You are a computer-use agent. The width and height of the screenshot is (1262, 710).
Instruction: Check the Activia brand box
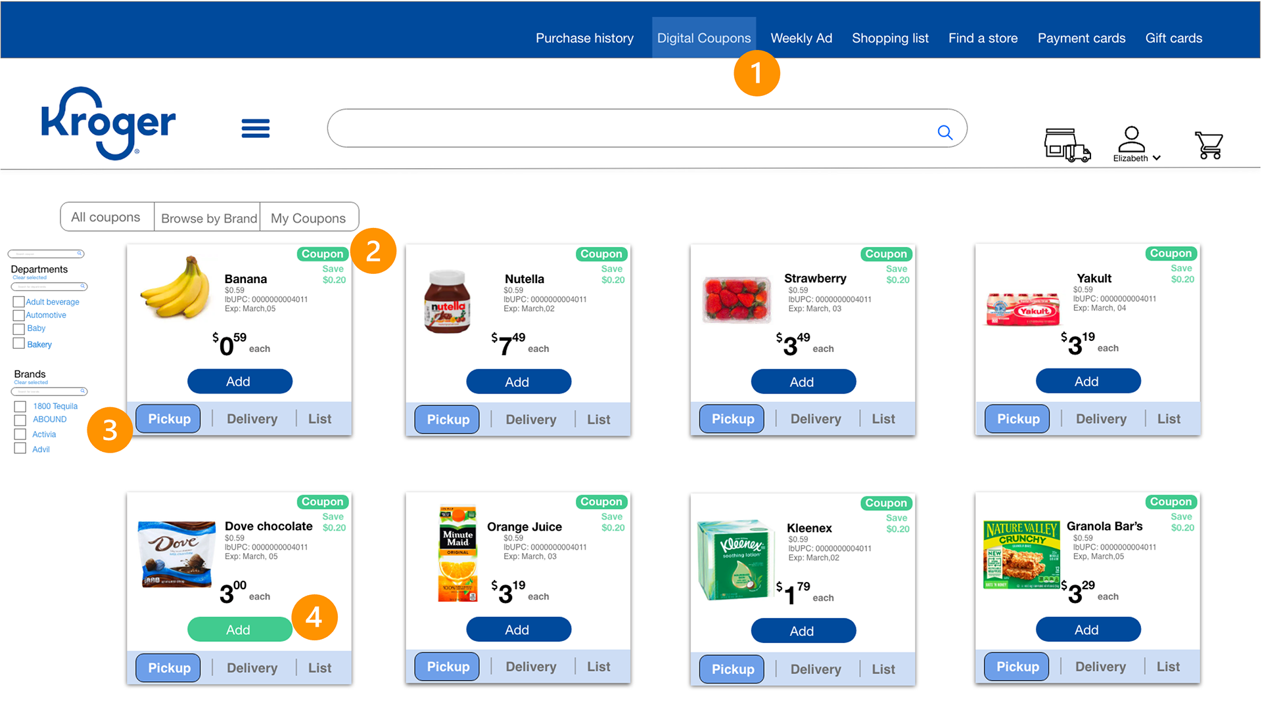point(20,434)
